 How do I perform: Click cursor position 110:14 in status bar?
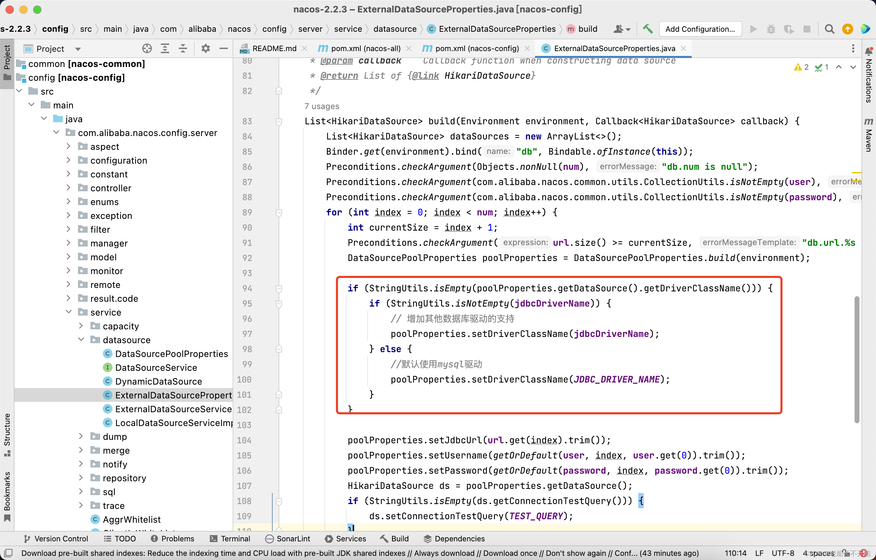735,553
